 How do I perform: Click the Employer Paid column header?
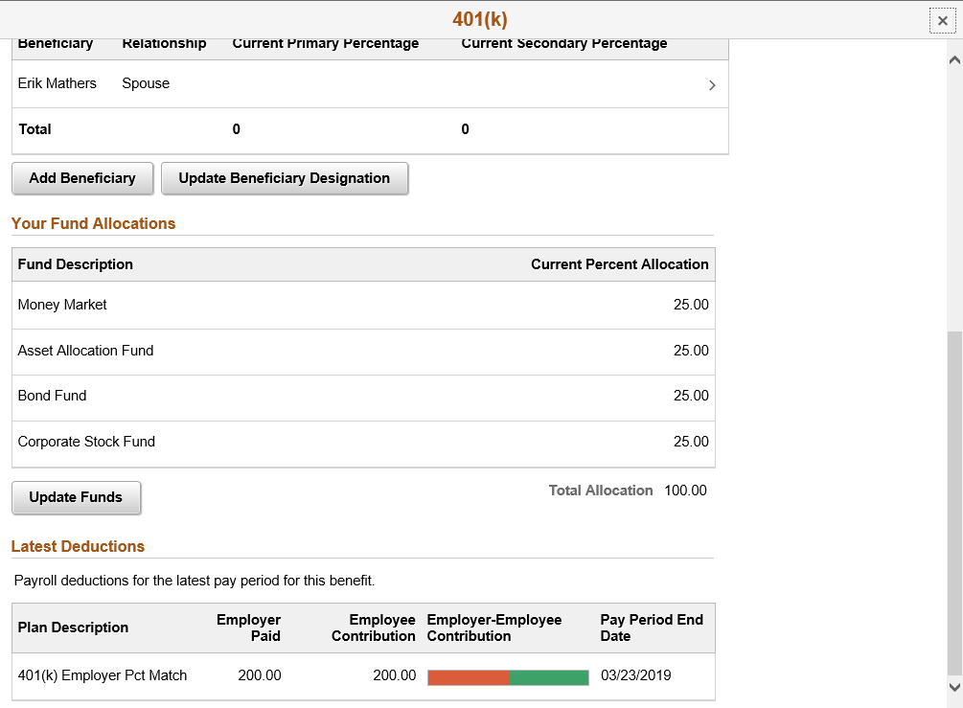pos(249,628)
